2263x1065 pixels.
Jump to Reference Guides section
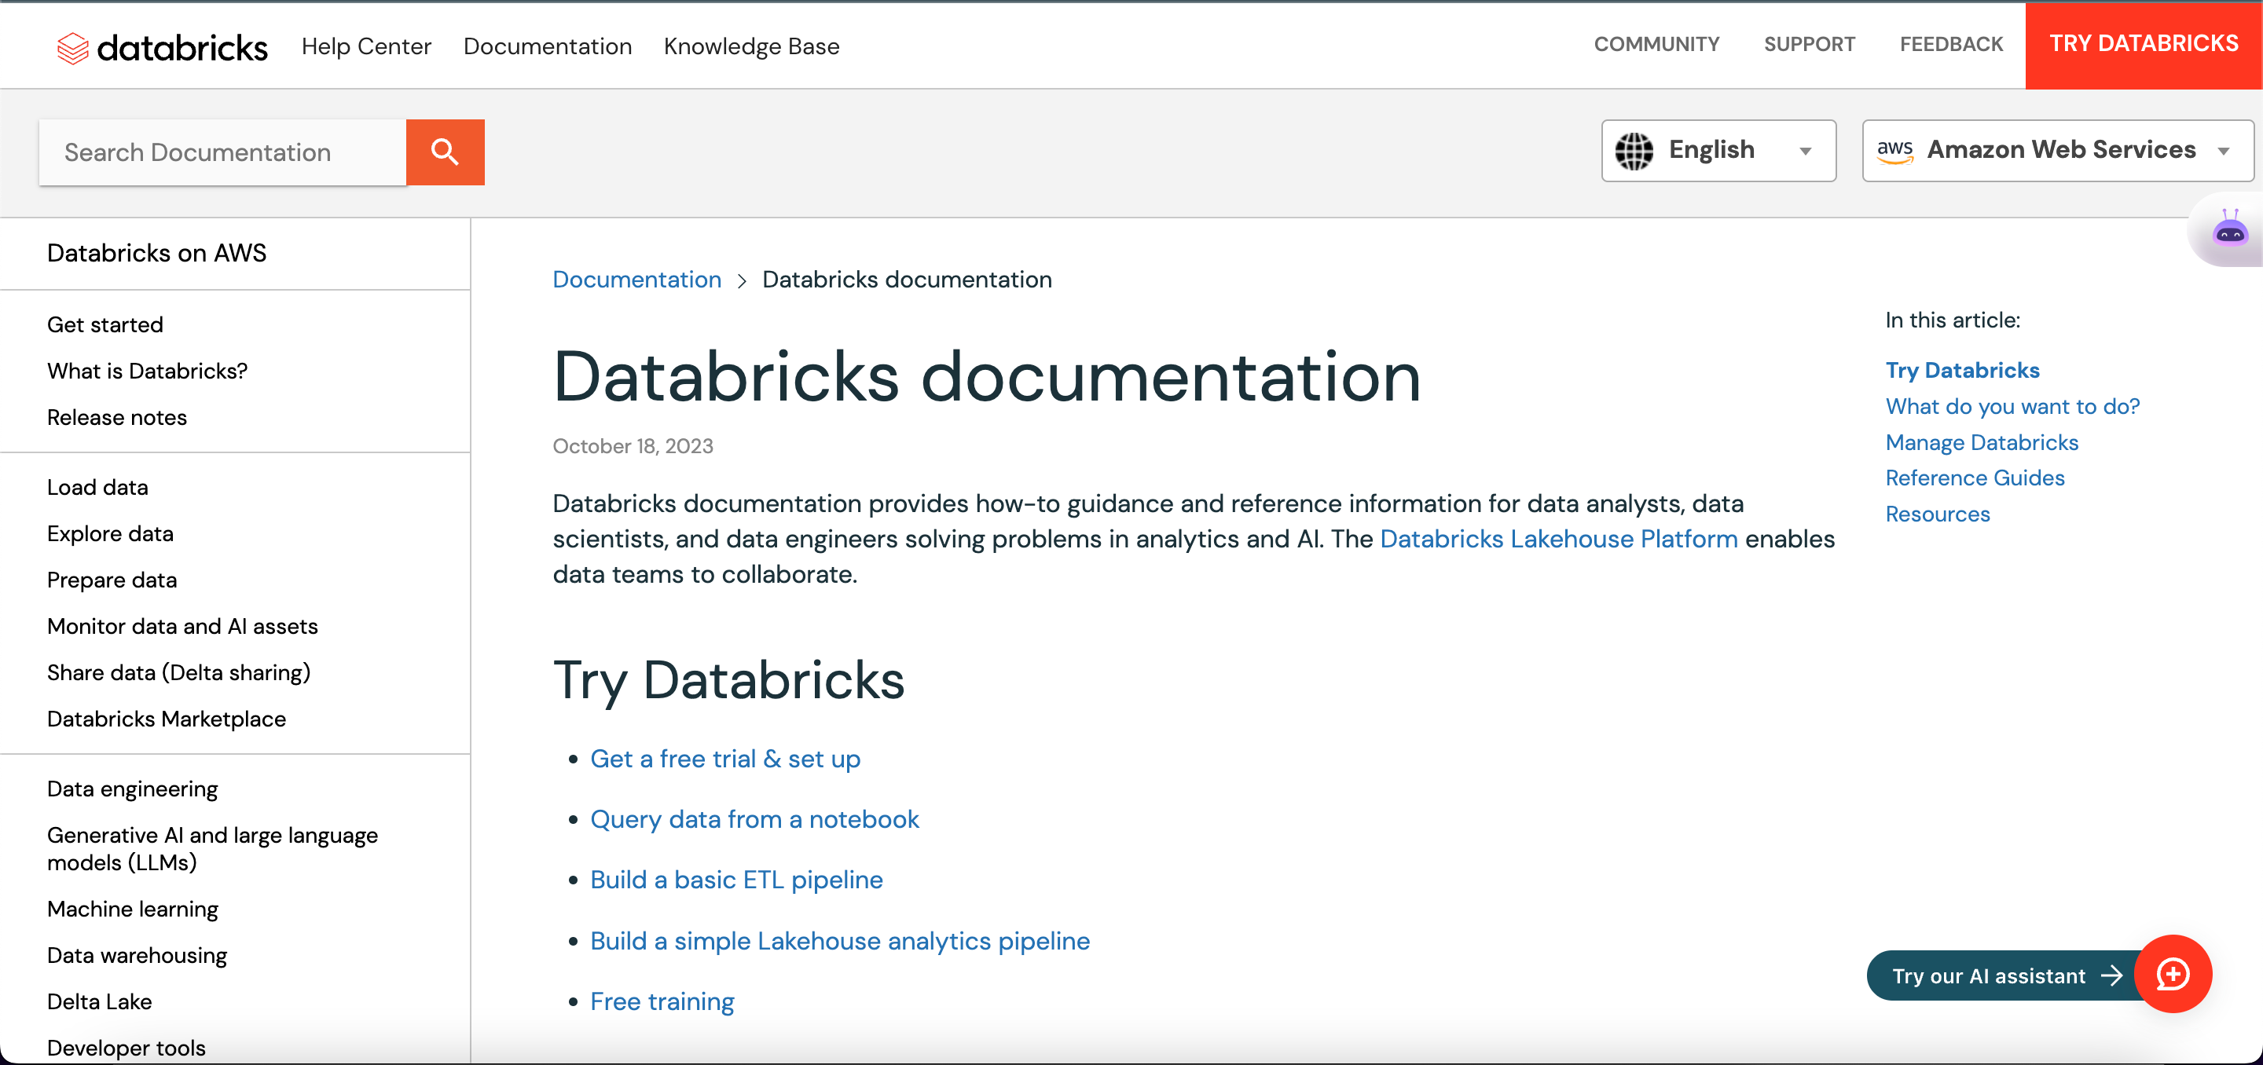click(x=1975, y=478)
